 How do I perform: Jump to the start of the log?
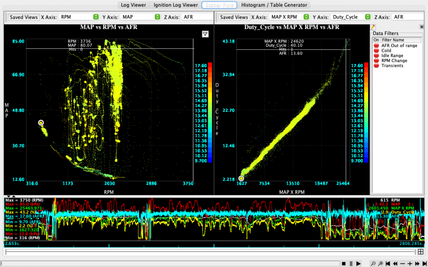(x=388, y=264)
